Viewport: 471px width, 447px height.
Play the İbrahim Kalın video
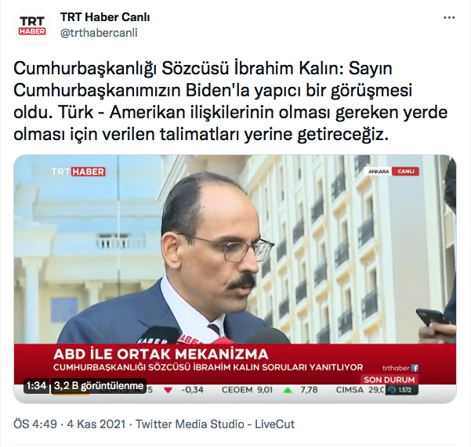point(235,279)
